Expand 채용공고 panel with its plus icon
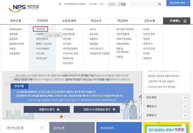193x133 pixels. pyautogui.click(x=185, y=107)
